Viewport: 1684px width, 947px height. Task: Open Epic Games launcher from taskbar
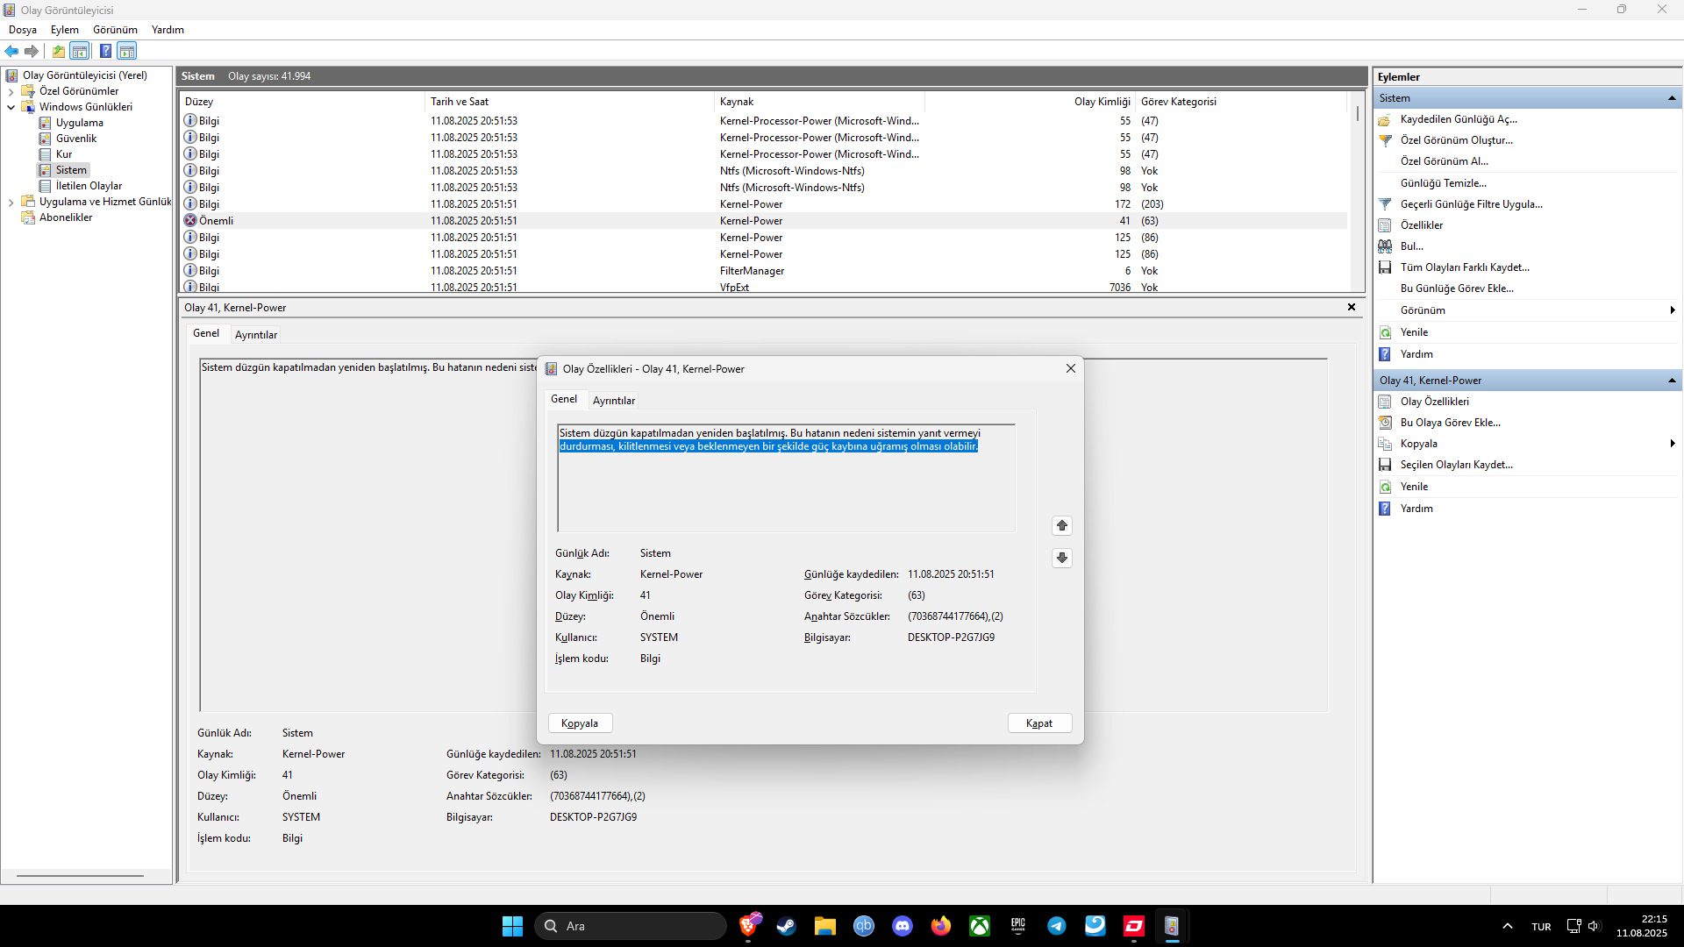click(x=1017, y=926)
